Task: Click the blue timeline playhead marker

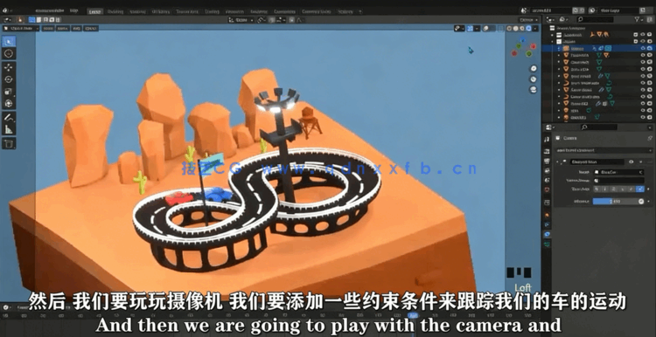Action: (414, 316)
